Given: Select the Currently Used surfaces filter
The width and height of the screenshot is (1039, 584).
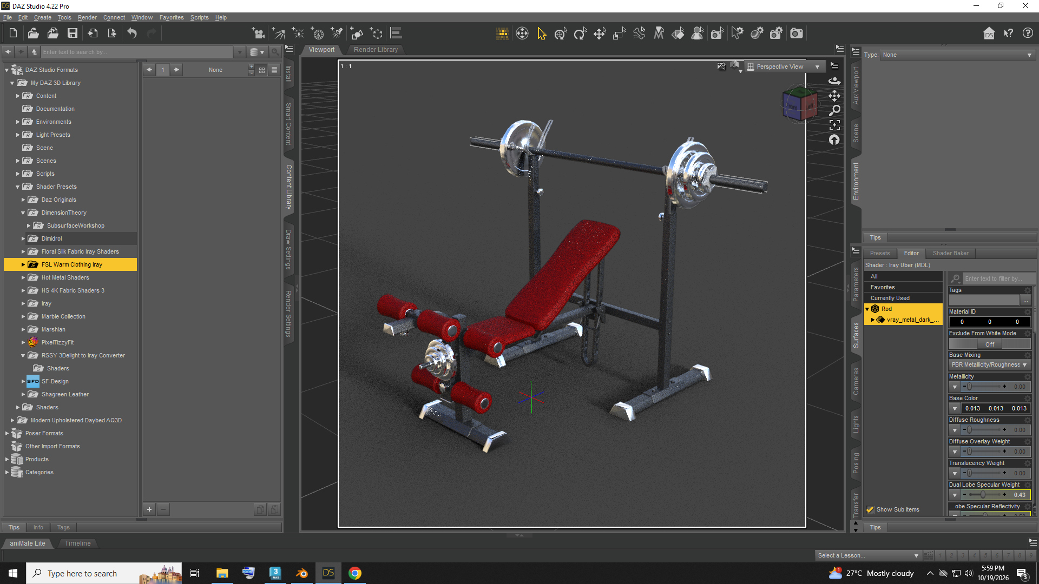Looking at the screenshot, I should coord(903,298).
